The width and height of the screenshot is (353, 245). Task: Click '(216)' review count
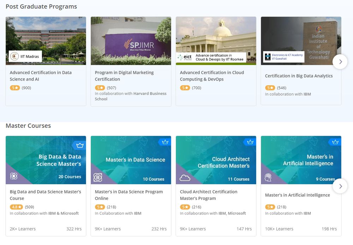pos(197,207)
